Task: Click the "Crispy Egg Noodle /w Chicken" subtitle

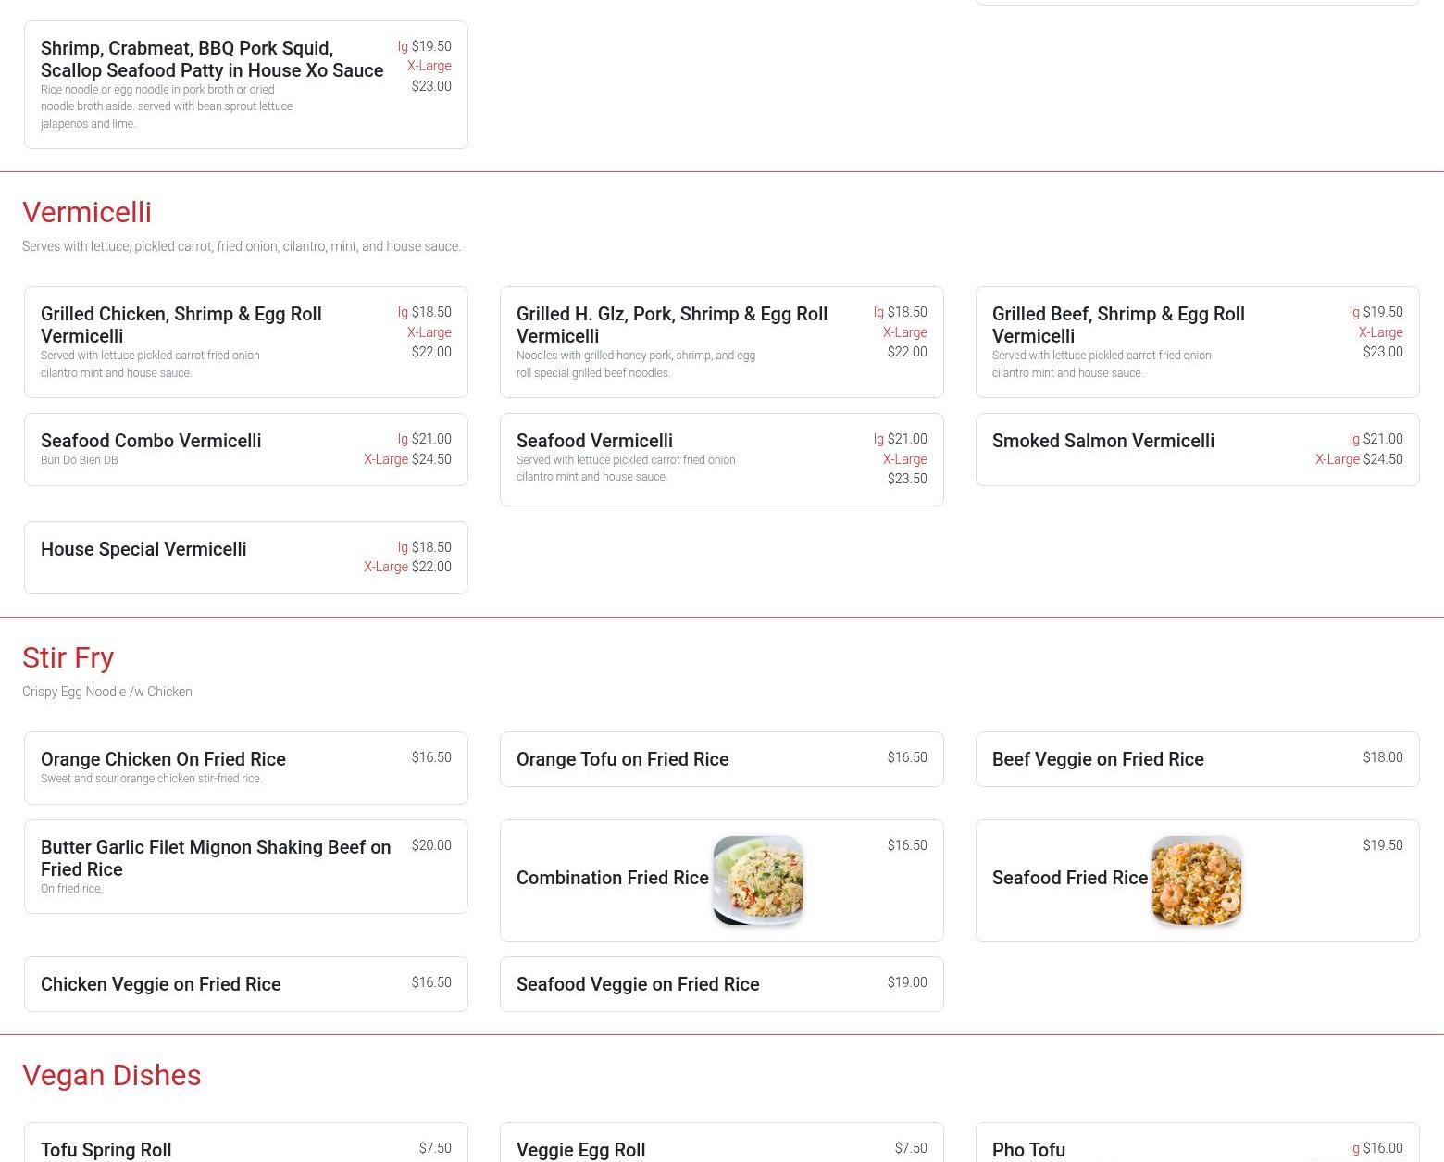Action: (107, 692)
